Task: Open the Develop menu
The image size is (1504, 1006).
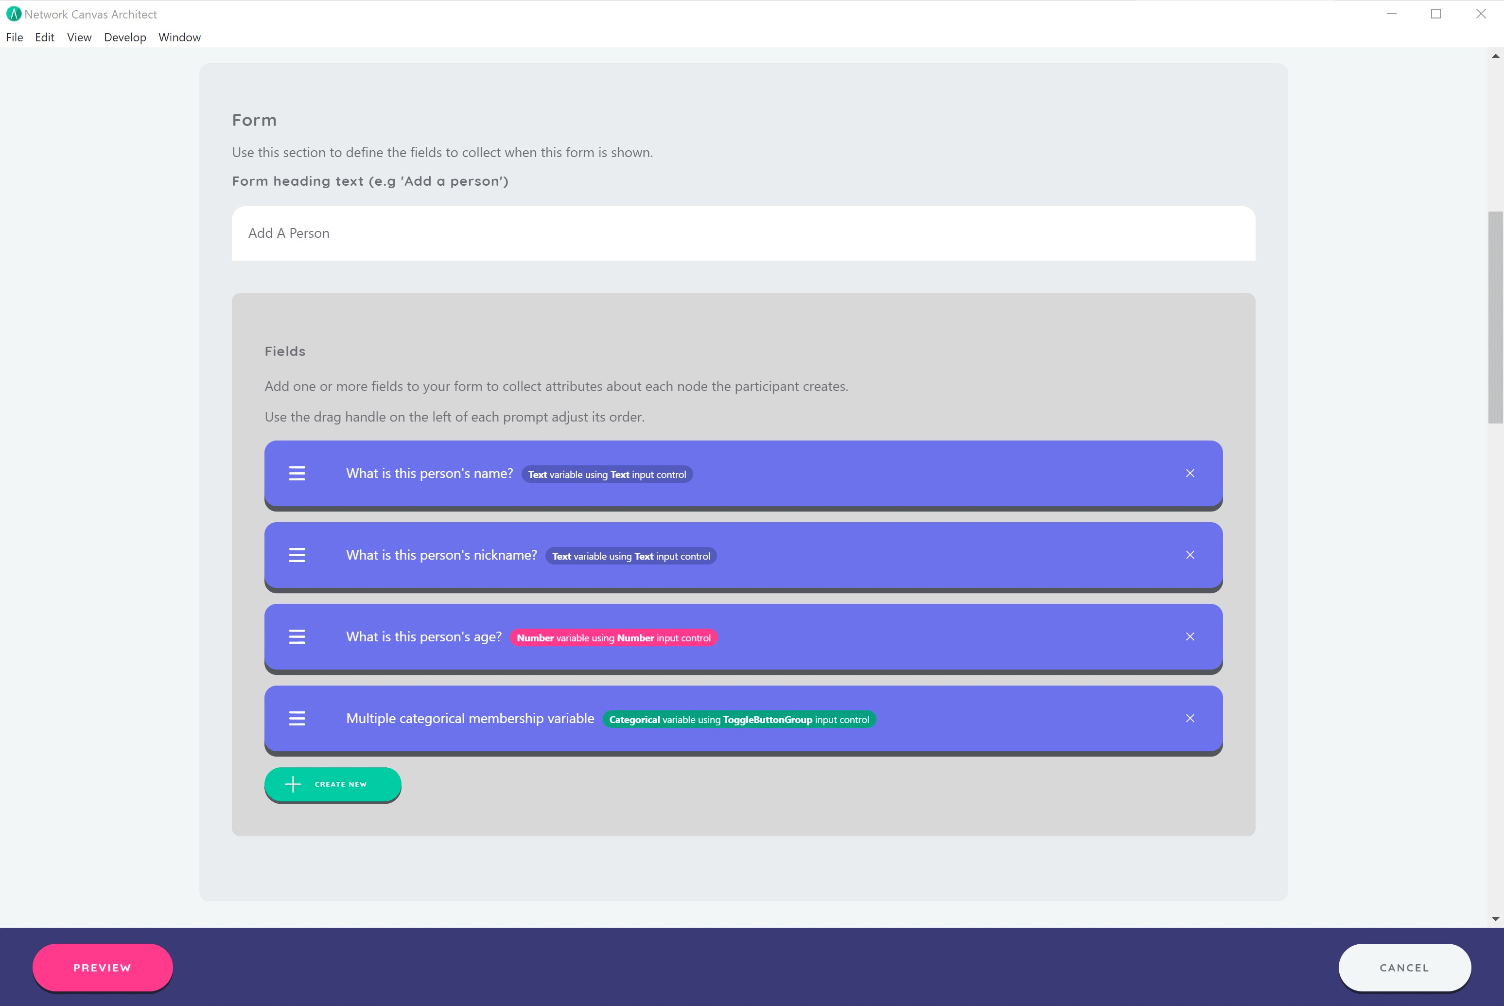Action: pyautogui.click(x=125, y=37)
